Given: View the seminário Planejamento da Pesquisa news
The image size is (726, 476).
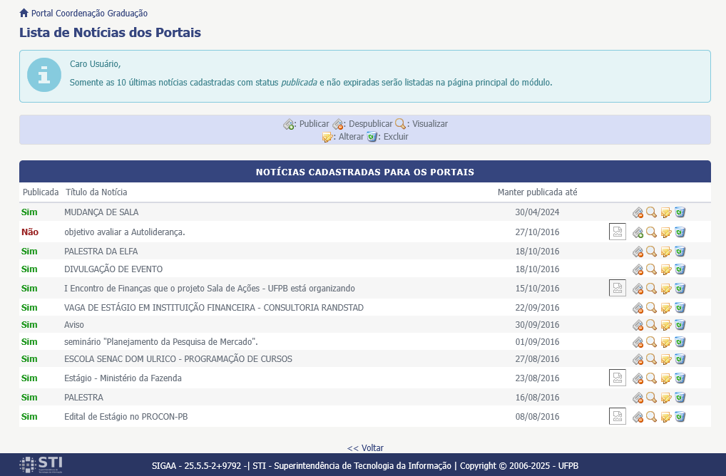Looking at the screenshot, I should pyautogui.click(x=651, y=342).
